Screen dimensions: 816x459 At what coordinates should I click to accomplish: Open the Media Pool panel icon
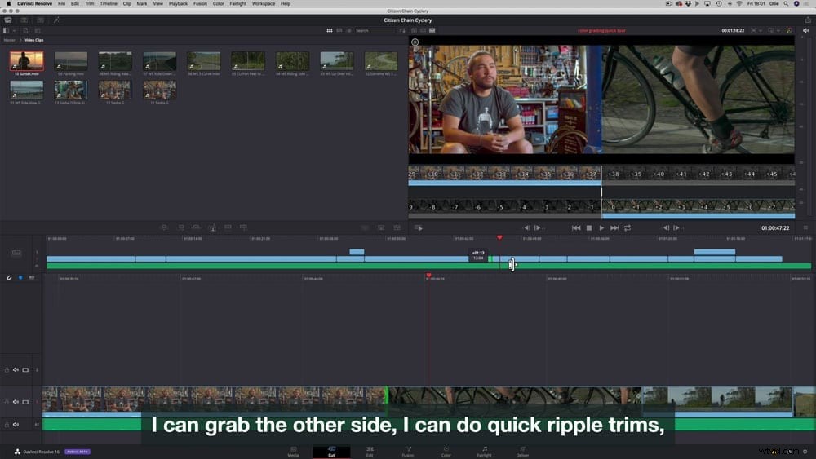coord(8,20)
